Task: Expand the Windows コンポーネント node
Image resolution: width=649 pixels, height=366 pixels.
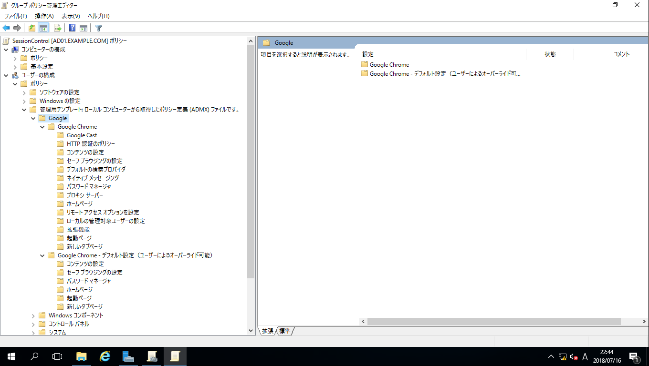Action: (x=33, y=315)
